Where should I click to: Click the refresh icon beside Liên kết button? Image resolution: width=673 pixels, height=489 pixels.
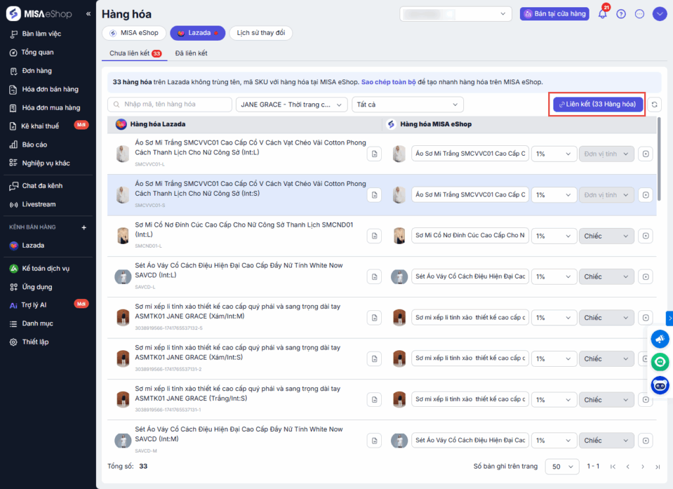pyautogui.click(x=654, y=105)
